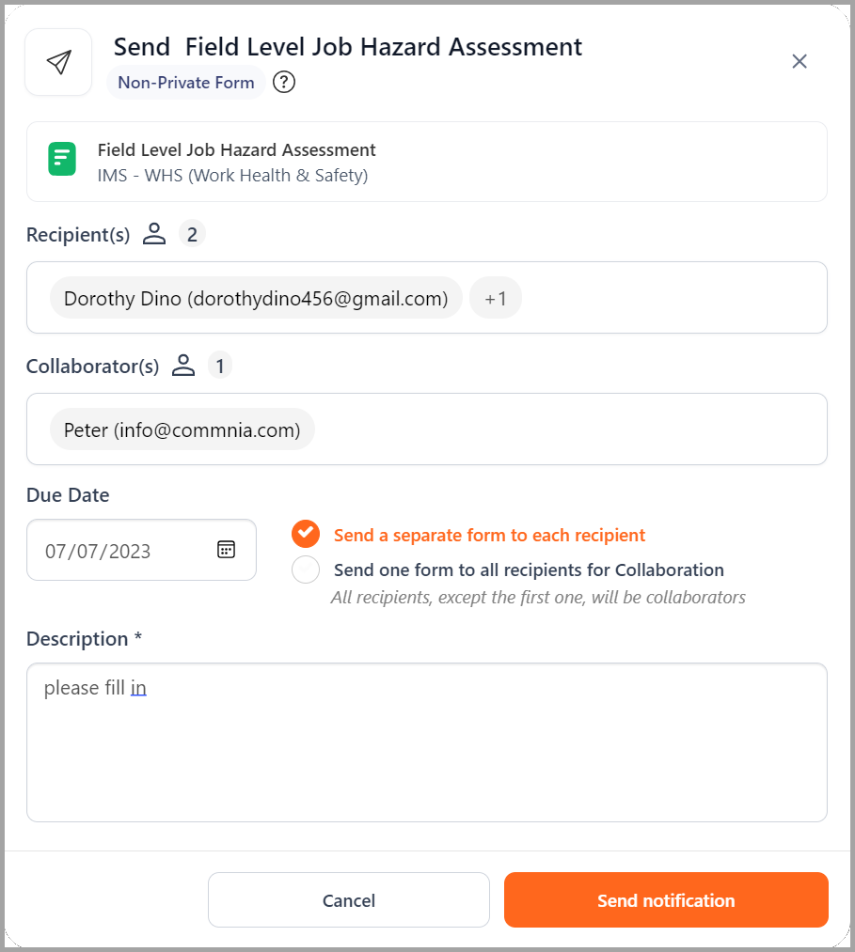Click the Collaborators person icon
Image resolution: width=855 pixels, height=952 pixels.
(183, 366)
